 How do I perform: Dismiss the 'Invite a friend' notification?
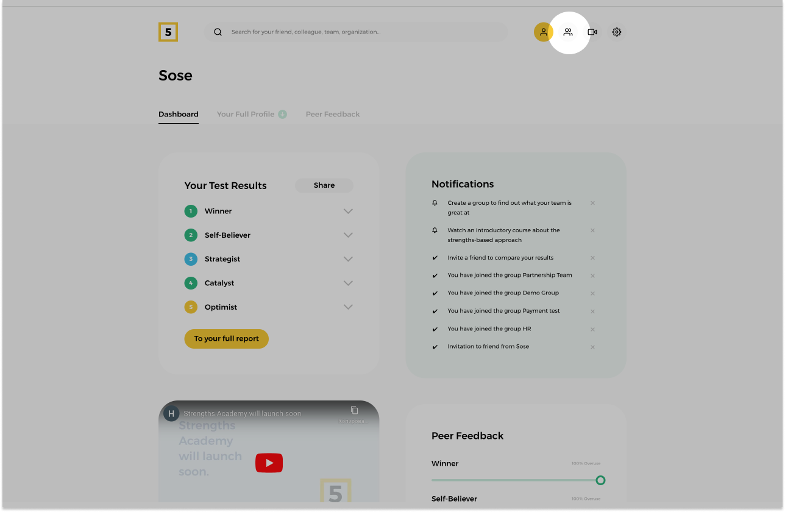pos(592,258)
